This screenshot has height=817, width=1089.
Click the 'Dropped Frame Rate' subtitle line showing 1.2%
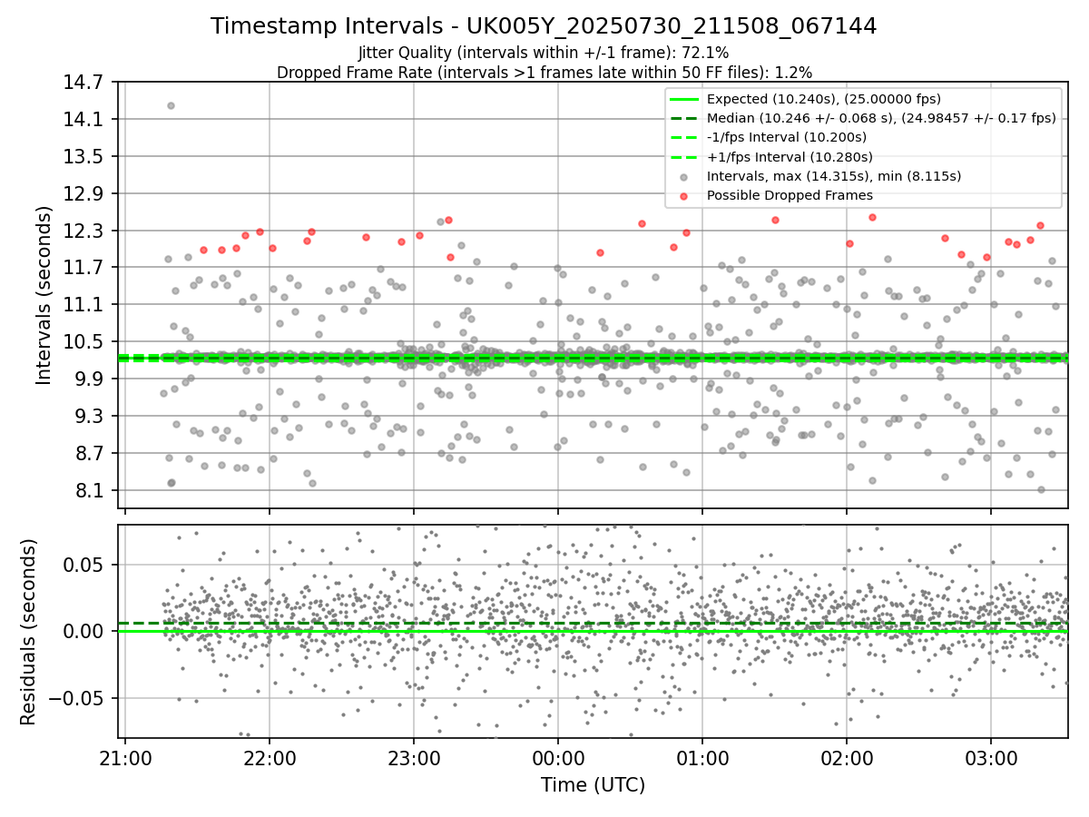tap(544, 72)
